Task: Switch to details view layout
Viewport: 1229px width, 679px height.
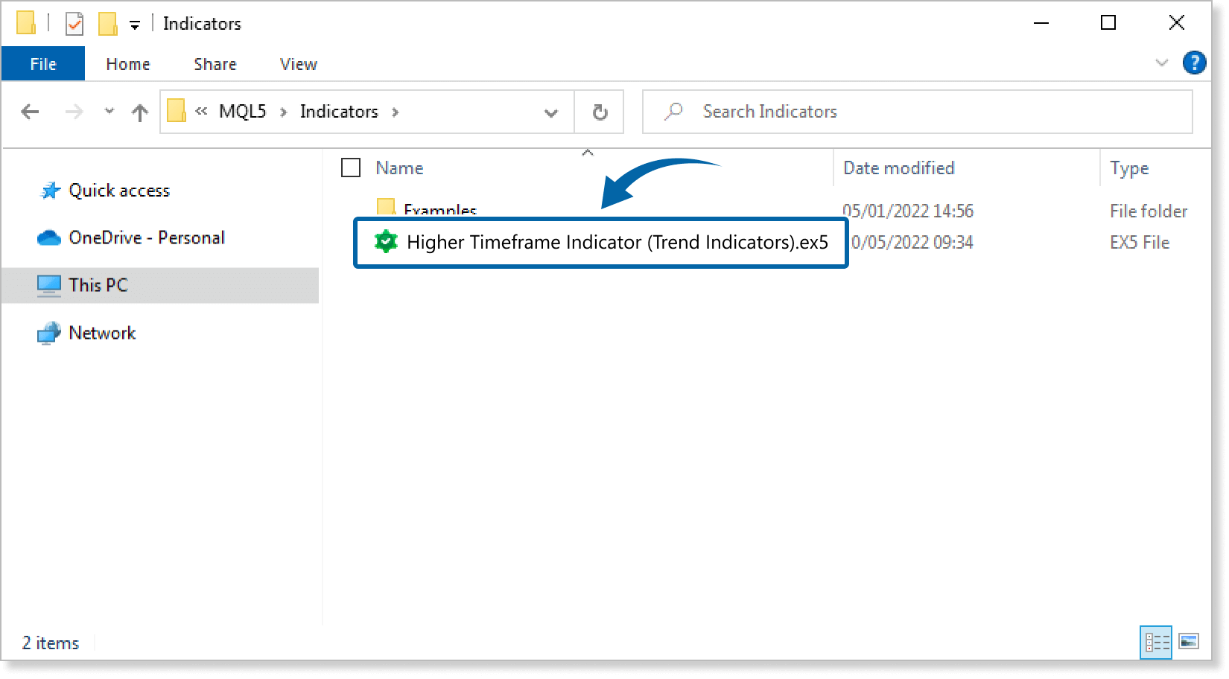Action: point(1157,642)
